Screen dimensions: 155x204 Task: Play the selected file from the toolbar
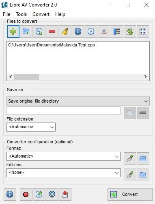(91, 31)
